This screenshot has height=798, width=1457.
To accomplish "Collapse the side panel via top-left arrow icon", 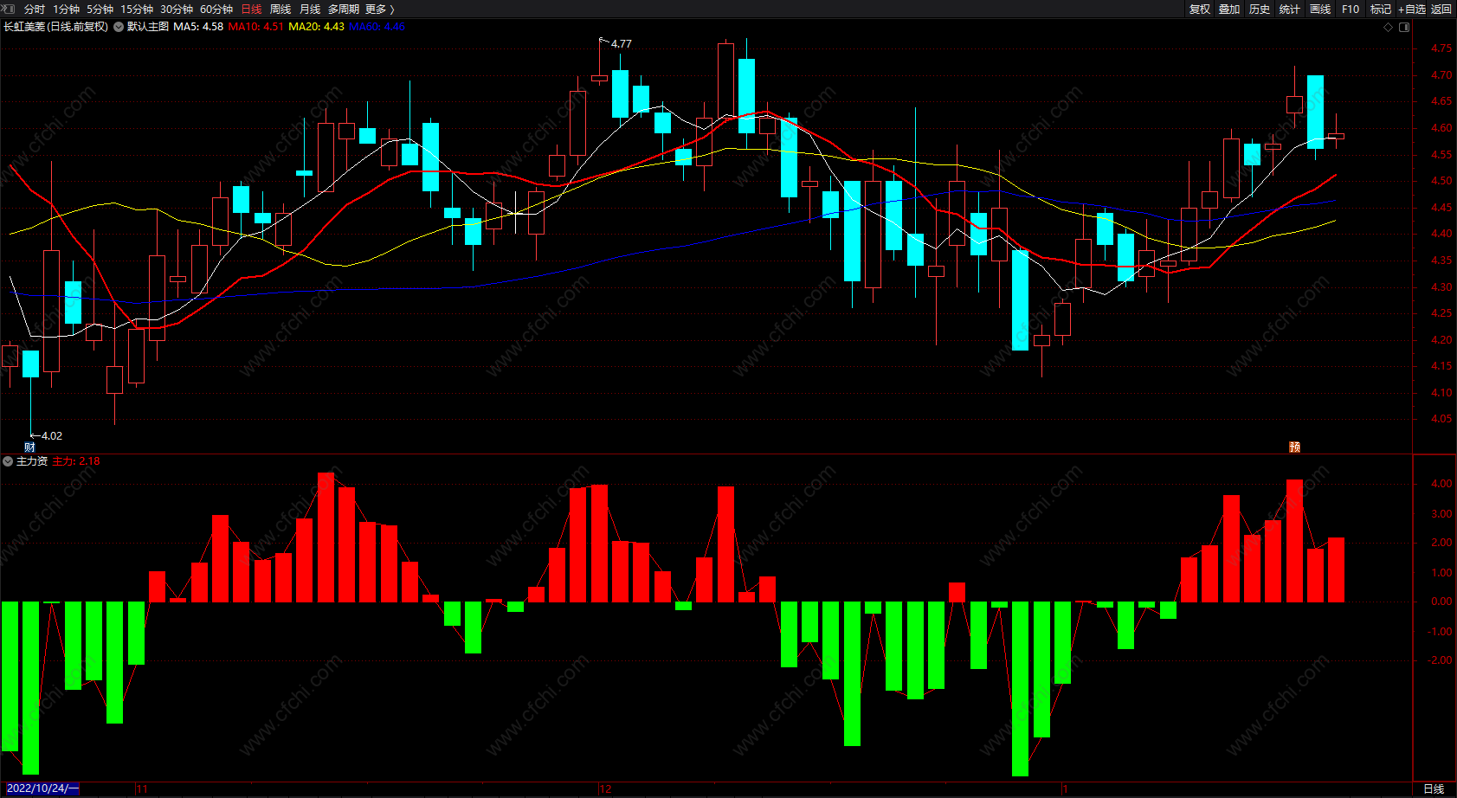I will [10, 9].
